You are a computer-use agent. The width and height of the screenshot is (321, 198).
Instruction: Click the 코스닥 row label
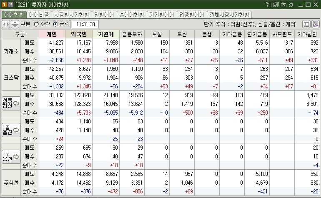coord(11,78)
